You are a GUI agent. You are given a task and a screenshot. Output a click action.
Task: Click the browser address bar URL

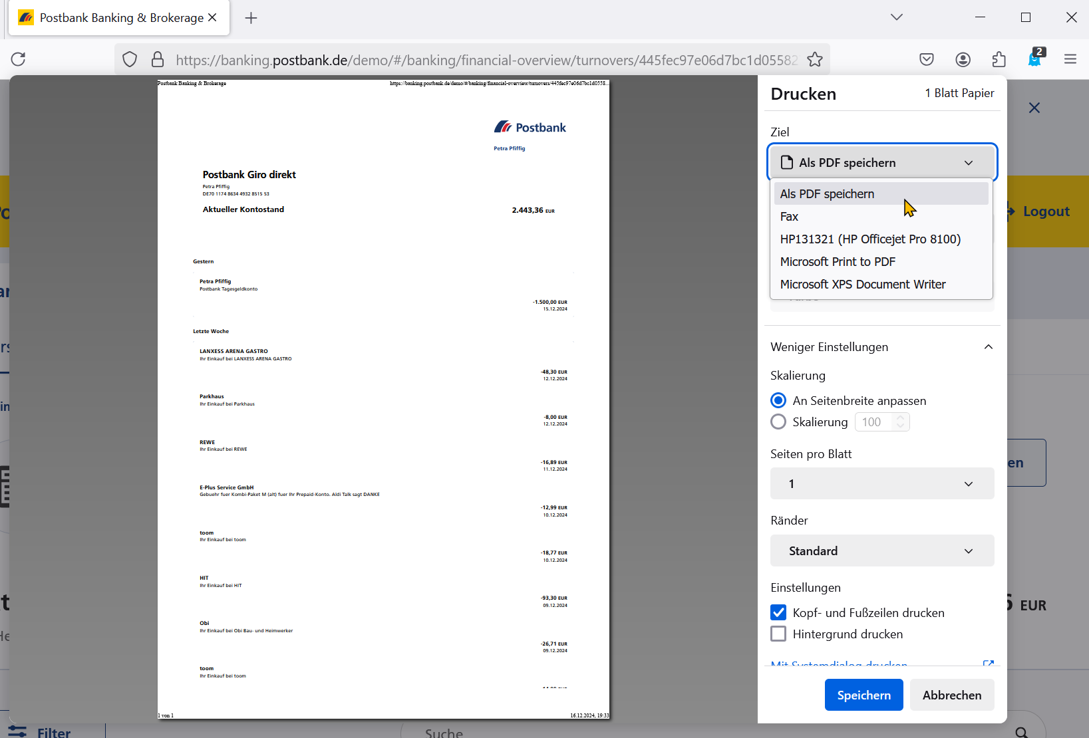[486, 60]
